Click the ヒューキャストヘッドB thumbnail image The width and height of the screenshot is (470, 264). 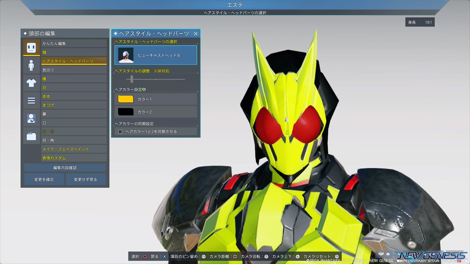pos(126,55)
